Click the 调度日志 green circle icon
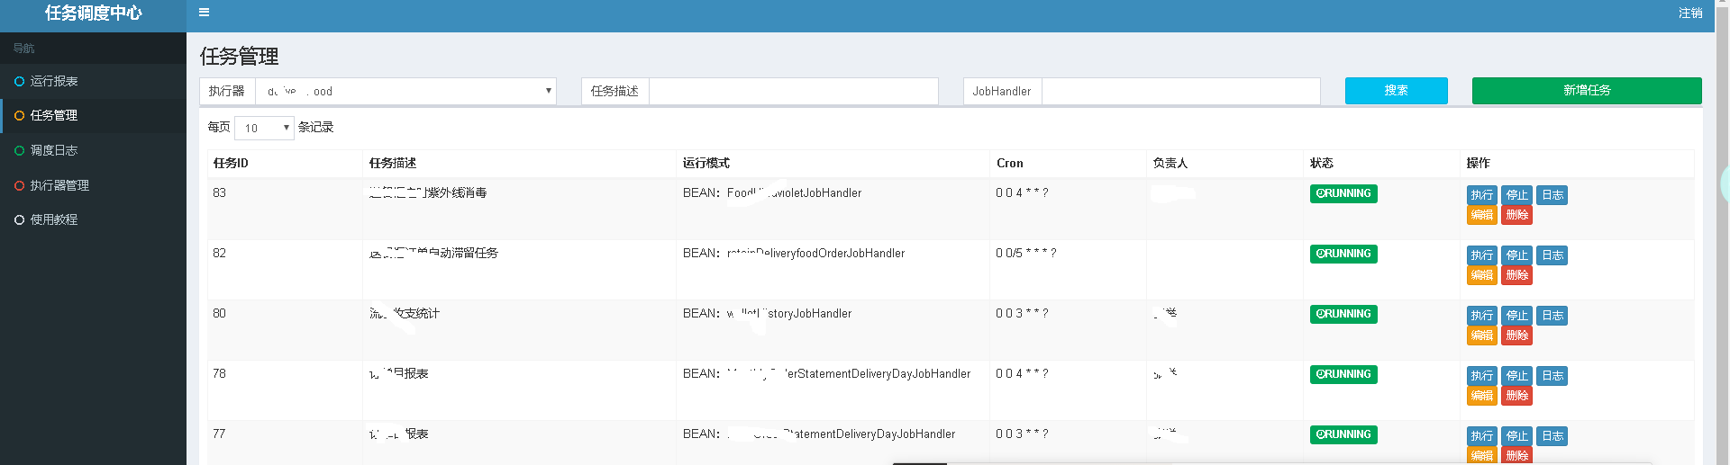The image size is (1730, 465). click(x=19, y=150)
